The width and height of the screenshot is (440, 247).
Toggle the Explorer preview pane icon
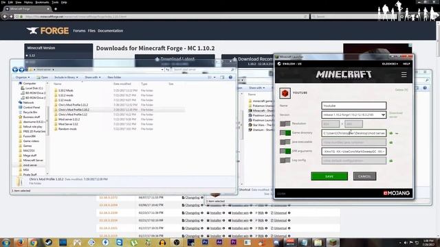222,78
